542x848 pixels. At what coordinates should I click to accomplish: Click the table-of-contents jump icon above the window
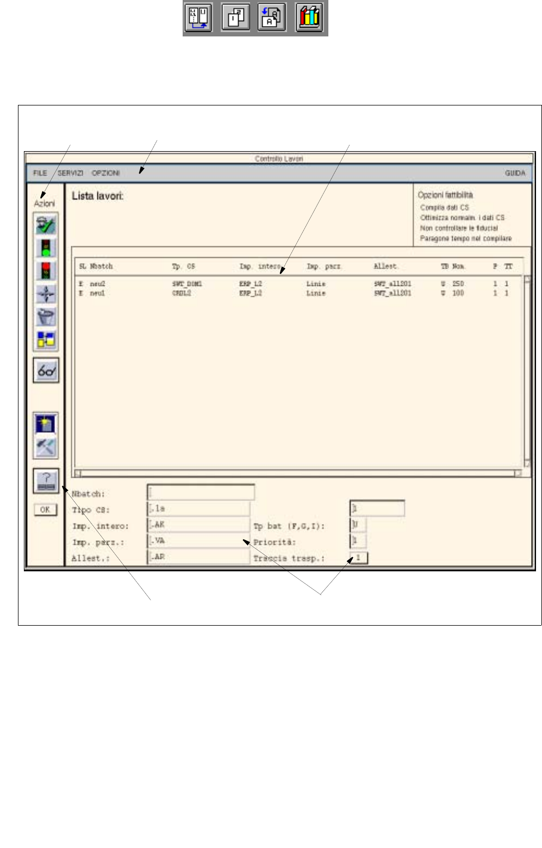198,17
